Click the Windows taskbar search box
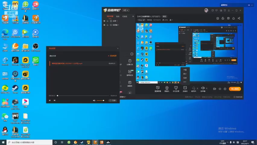The width and height of the screenshot is (257, 145). click(x=30, y=142)
